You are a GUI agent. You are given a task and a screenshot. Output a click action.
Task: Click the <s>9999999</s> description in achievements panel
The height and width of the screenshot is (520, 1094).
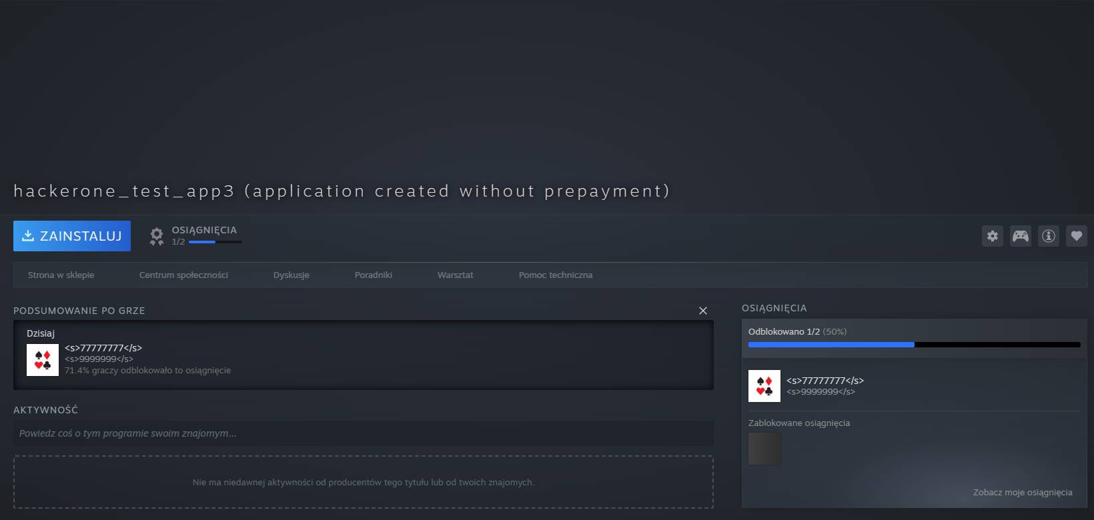(x=820, y=392)
